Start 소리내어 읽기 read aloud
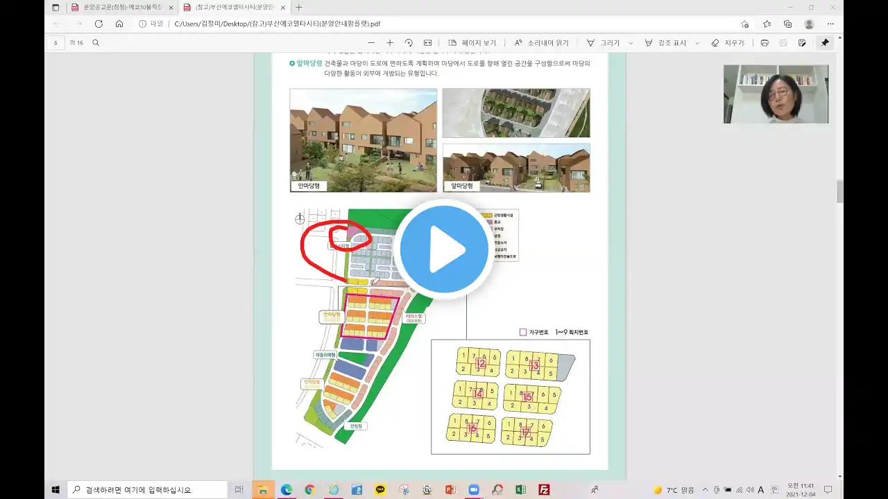The image size is (888, 499). pos(541,43)
